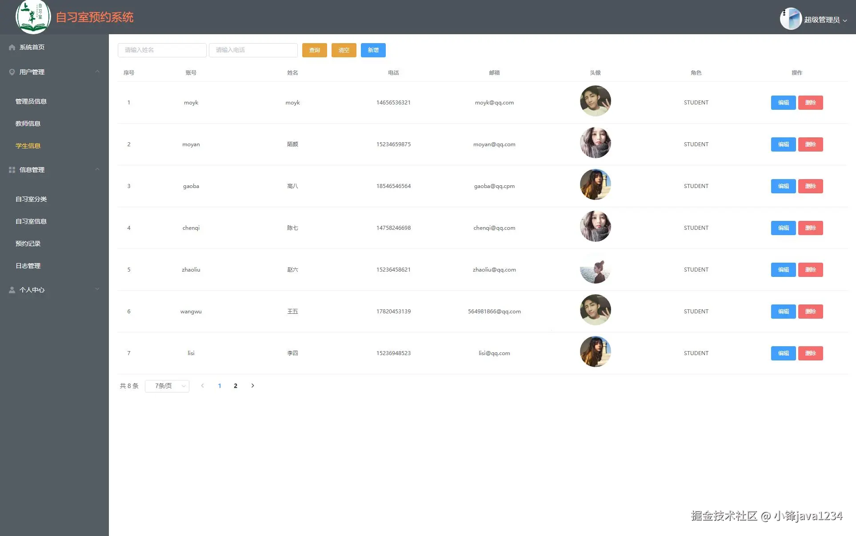The width and height of the screenshot is (856, 536).
Task: Edit the moyan row
Action: [784, 144]
